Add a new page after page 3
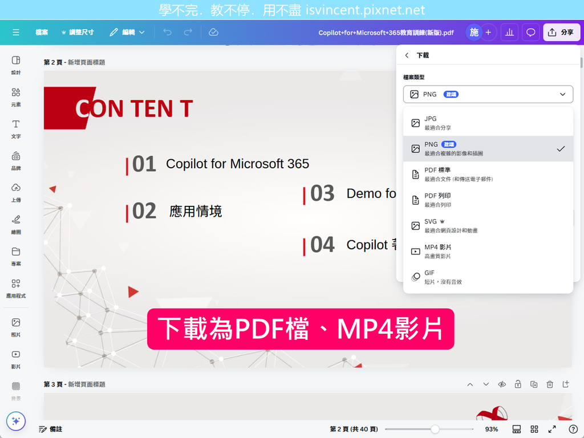 coord(566,384)
